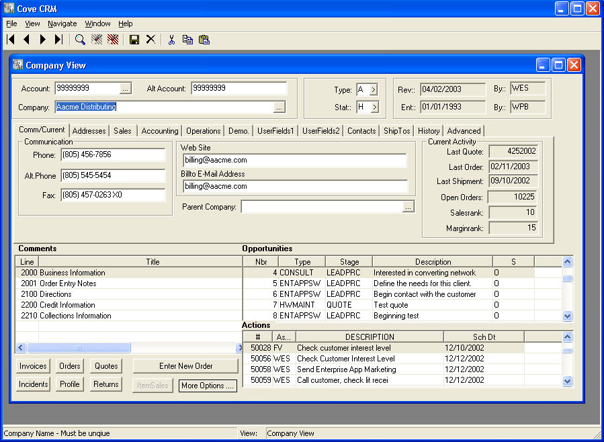Click the Comments horizontal scrollbar thumb
This screenshot has height=442, width=604.
79,348
